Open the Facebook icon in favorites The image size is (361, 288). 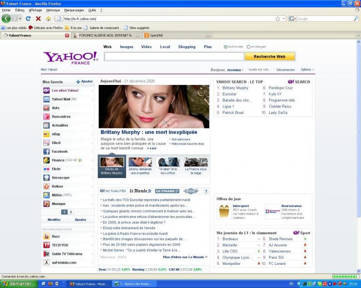tap(46, 152)
